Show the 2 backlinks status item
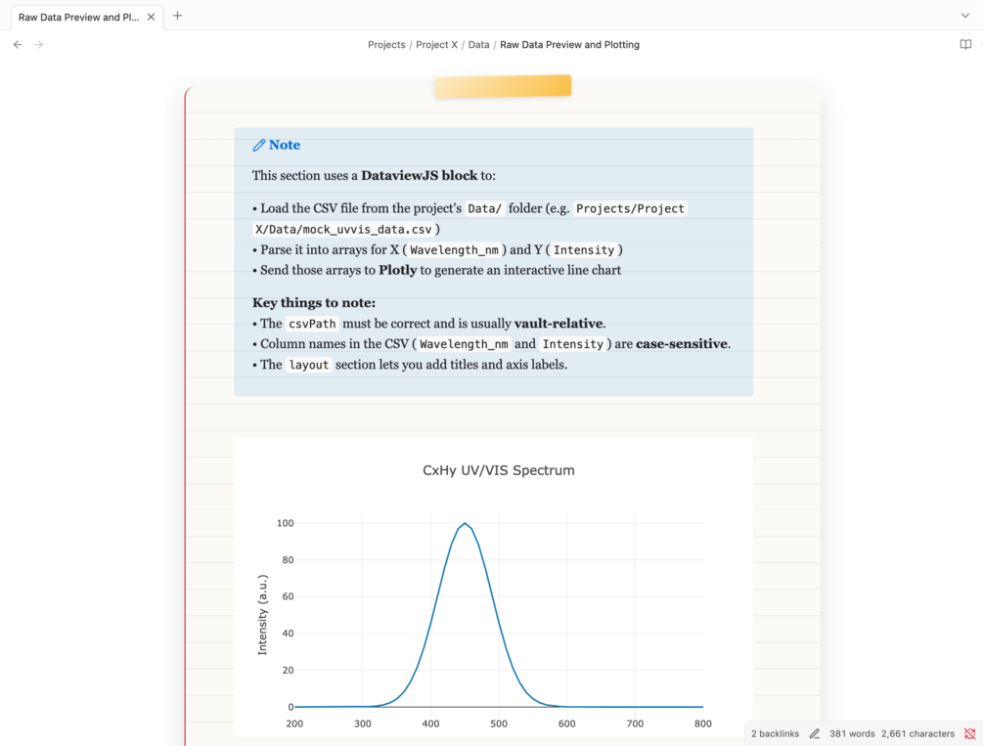Image resolution: width=983 pixels, height=746 pixels. coord(775,733)
